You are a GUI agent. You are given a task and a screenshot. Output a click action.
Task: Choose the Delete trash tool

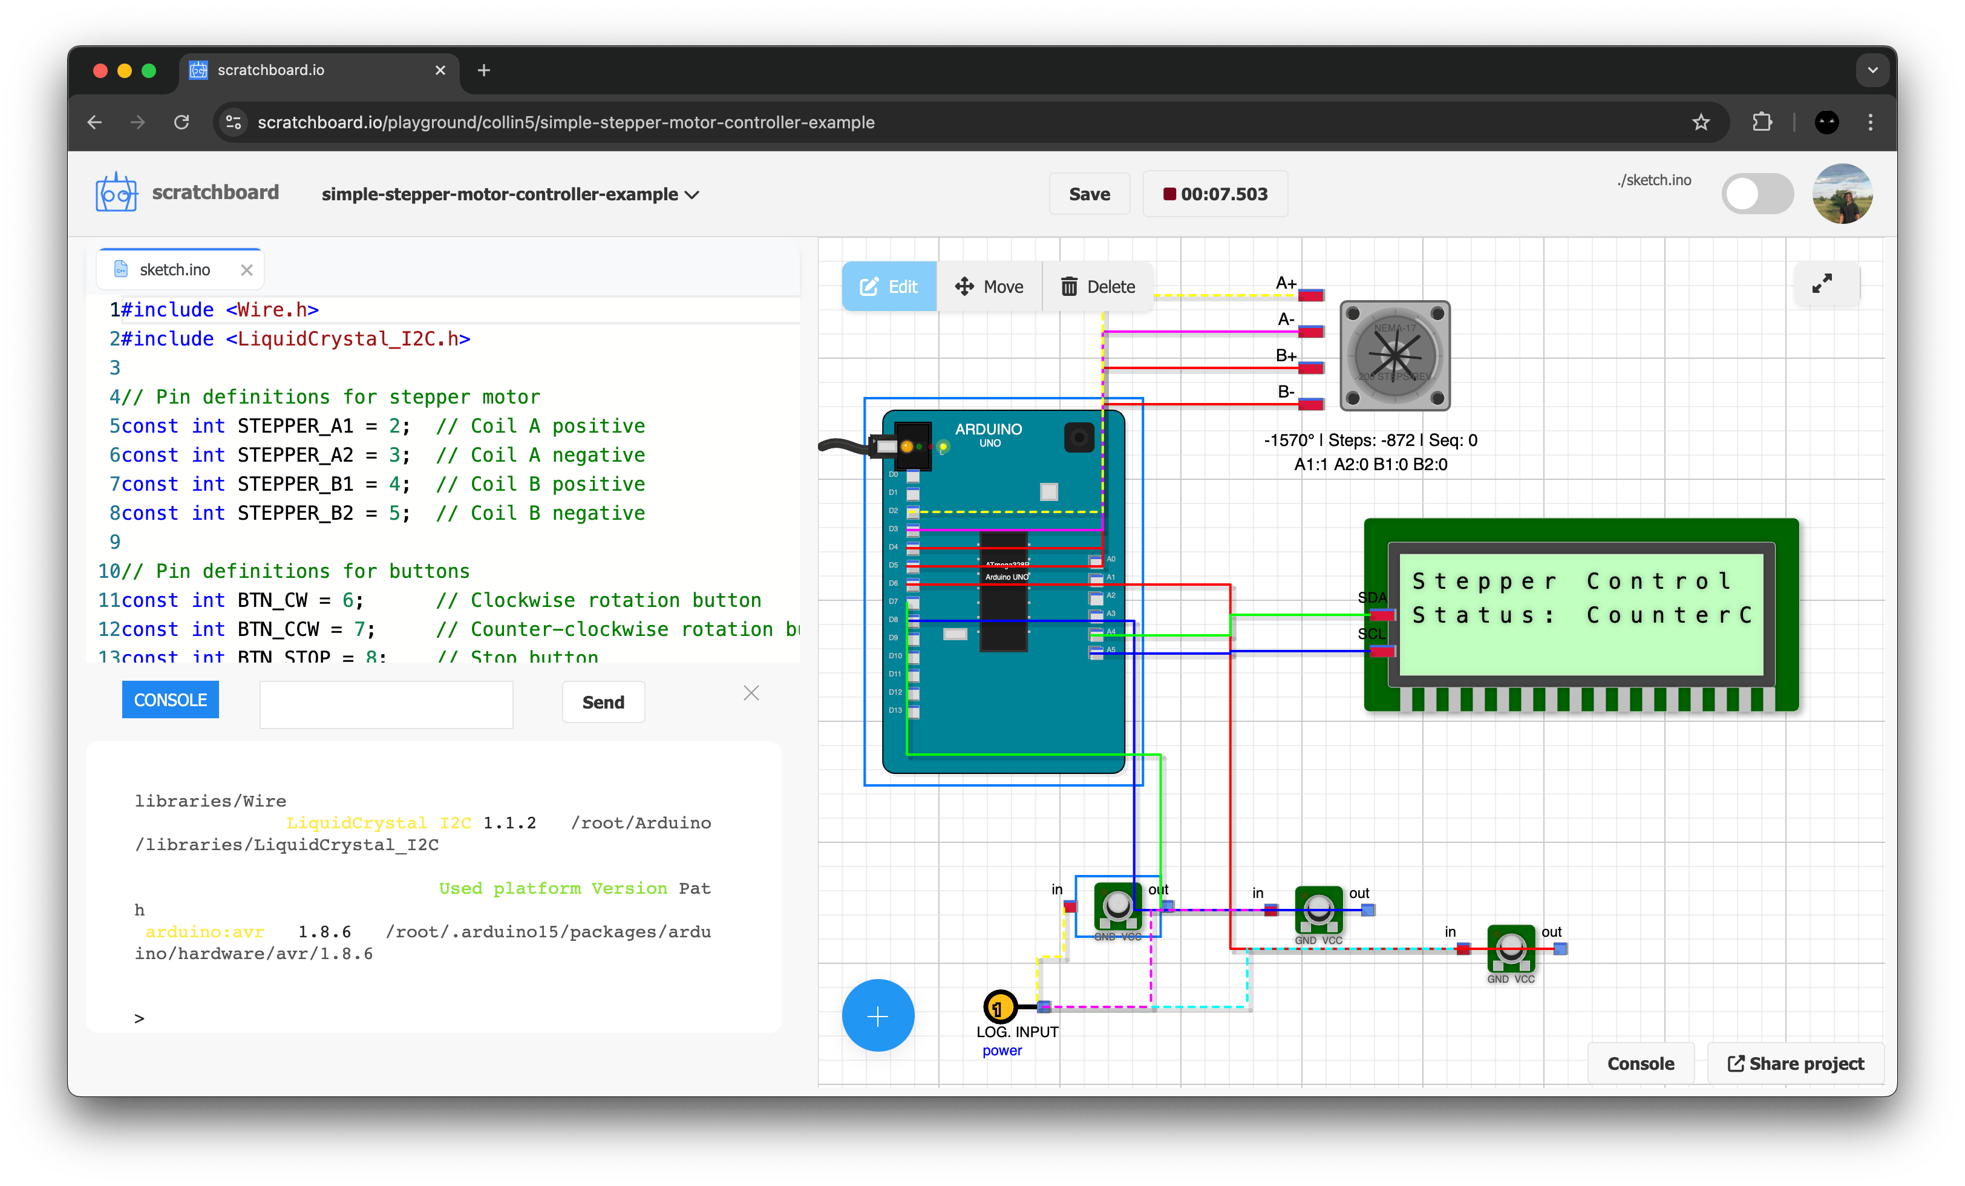pos(1097,286)
